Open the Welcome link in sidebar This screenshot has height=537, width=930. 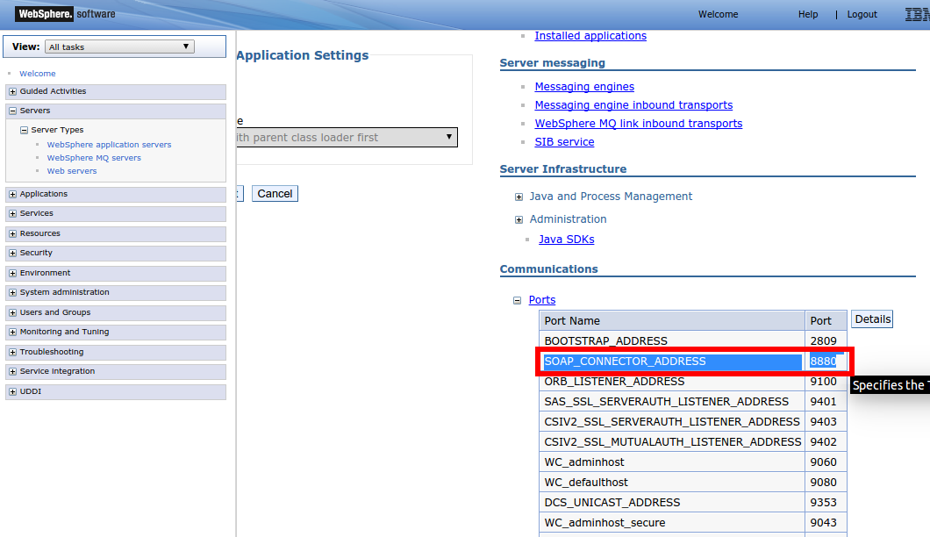pyautogui.click(x=38, y=74)
